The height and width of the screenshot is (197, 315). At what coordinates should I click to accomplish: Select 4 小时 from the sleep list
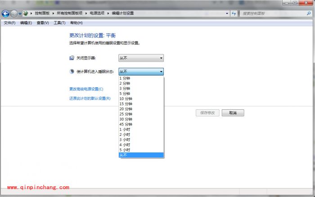tap(141, 145)
